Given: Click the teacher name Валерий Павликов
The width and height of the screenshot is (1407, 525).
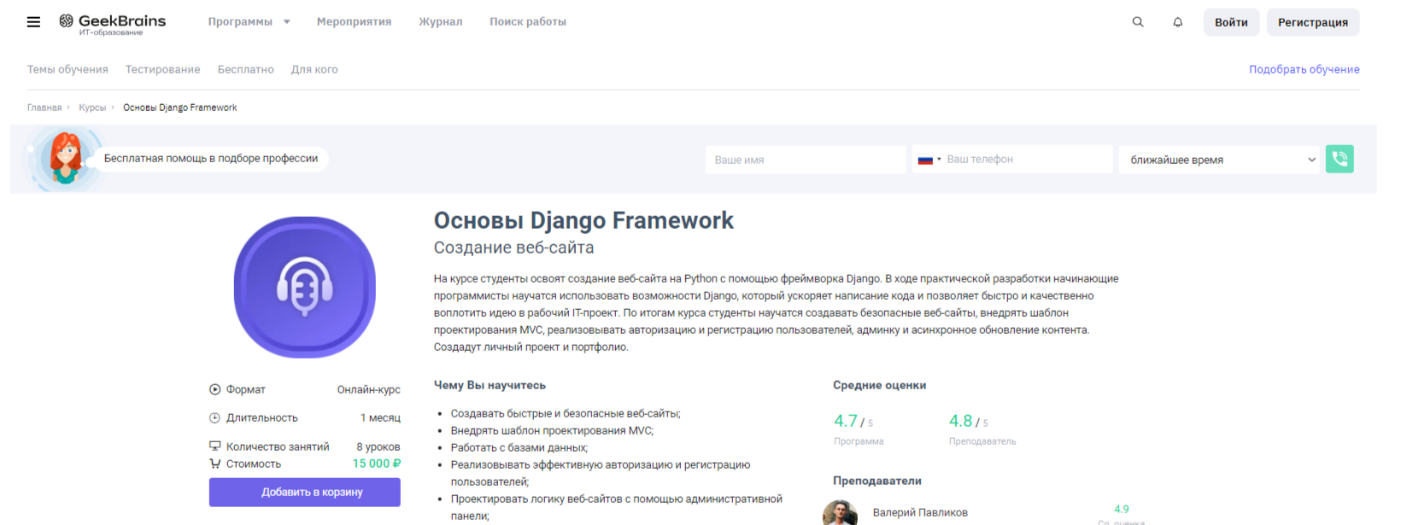Looking at the screenshot, I should click(920, 513).
